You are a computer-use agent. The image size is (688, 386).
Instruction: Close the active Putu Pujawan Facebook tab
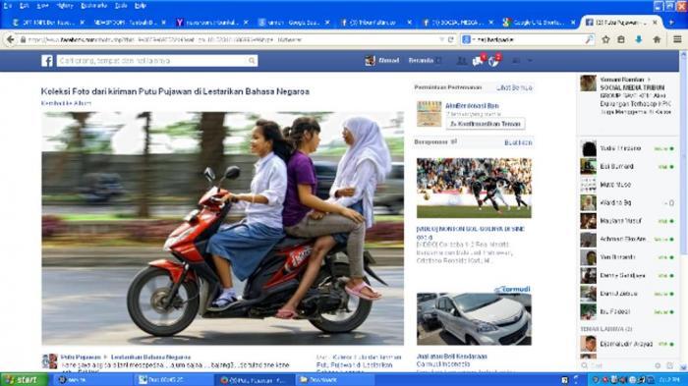coord(656,22)
